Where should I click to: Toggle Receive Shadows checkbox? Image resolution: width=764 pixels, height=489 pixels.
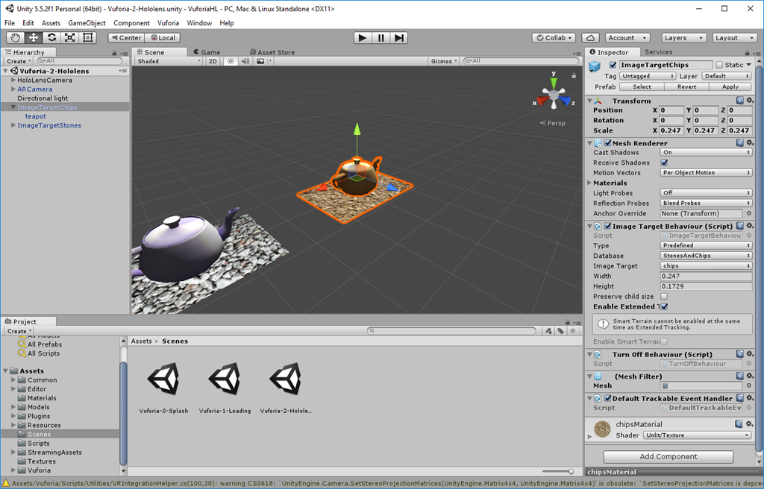(664, 163)
